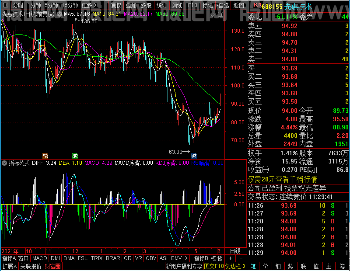The width and height of the screenshot is (350, 271).
Task: Open the 画线 drawing tool
Action: pos(177,5)
